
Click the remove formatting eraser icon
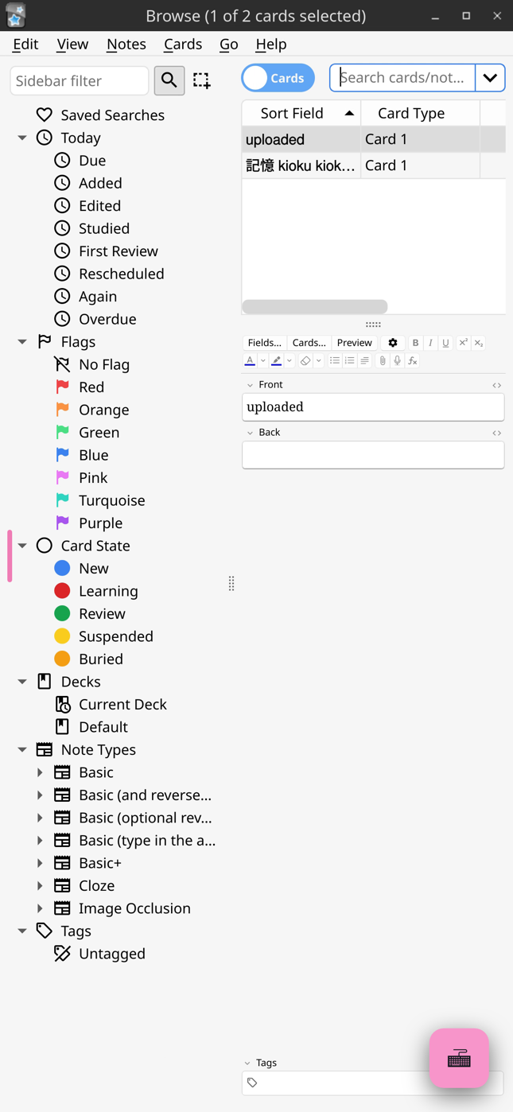pos(305,361)
